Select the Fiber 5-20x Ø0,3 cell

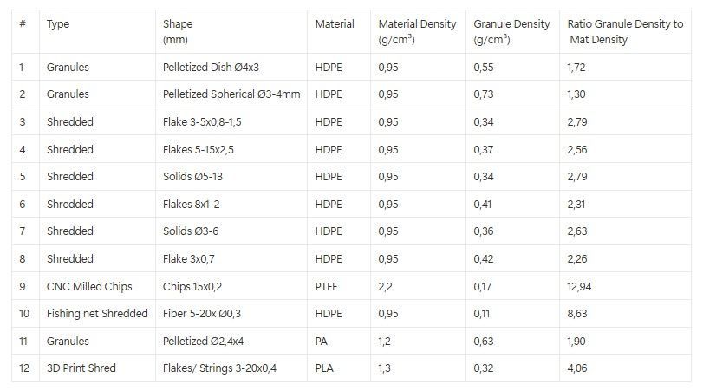[205, 313]
